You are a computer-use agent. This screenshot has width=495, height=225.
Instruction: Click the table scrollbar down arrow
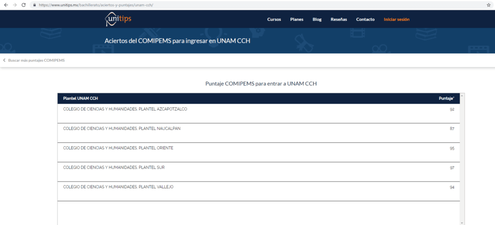tap(463, 222)
